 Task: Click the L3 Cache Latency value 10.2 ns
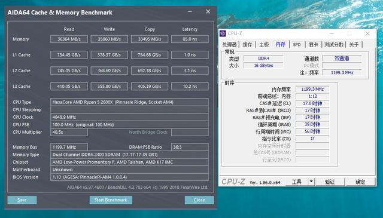coord(190,87)
